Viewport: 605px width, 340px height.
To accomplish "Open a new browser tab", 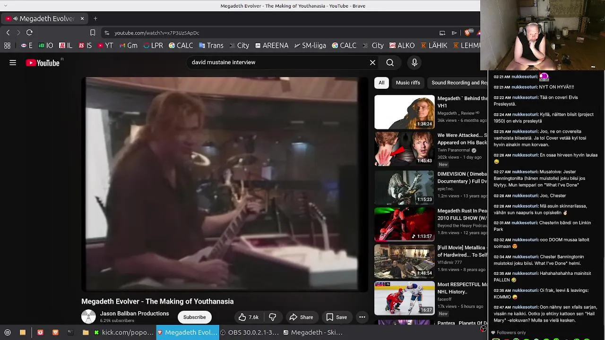I will (95, 18).
